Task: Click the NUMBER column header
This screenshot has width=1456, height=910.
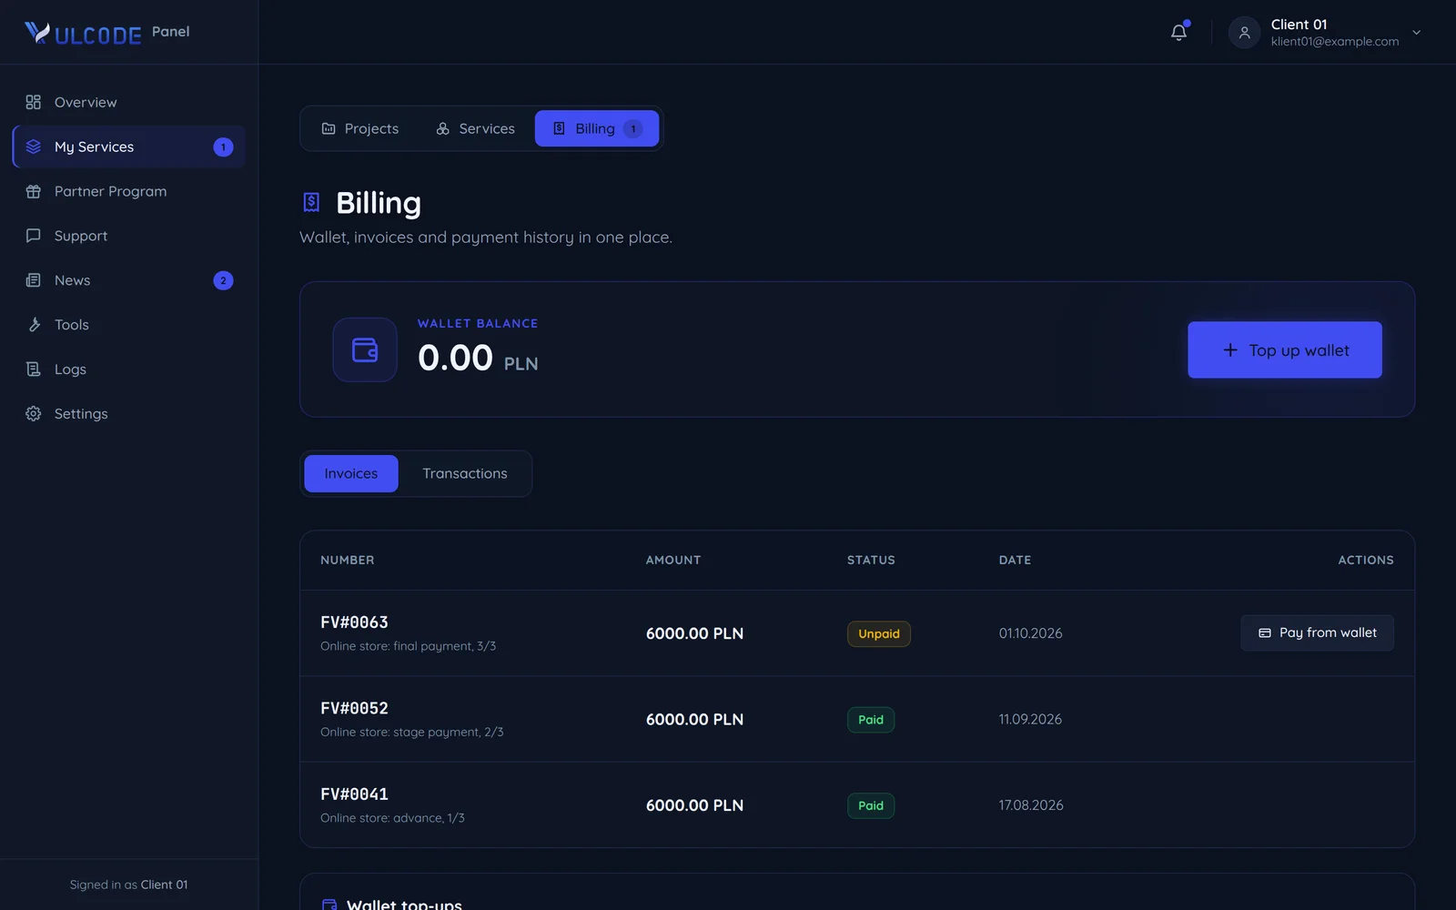Action: pyautogui.click(x=348, y=560)
